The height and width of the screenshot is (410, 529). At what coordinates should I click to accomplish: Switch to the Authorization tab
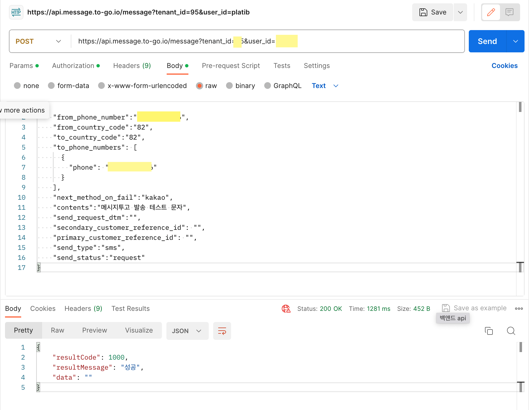click(x=76, y=66)
